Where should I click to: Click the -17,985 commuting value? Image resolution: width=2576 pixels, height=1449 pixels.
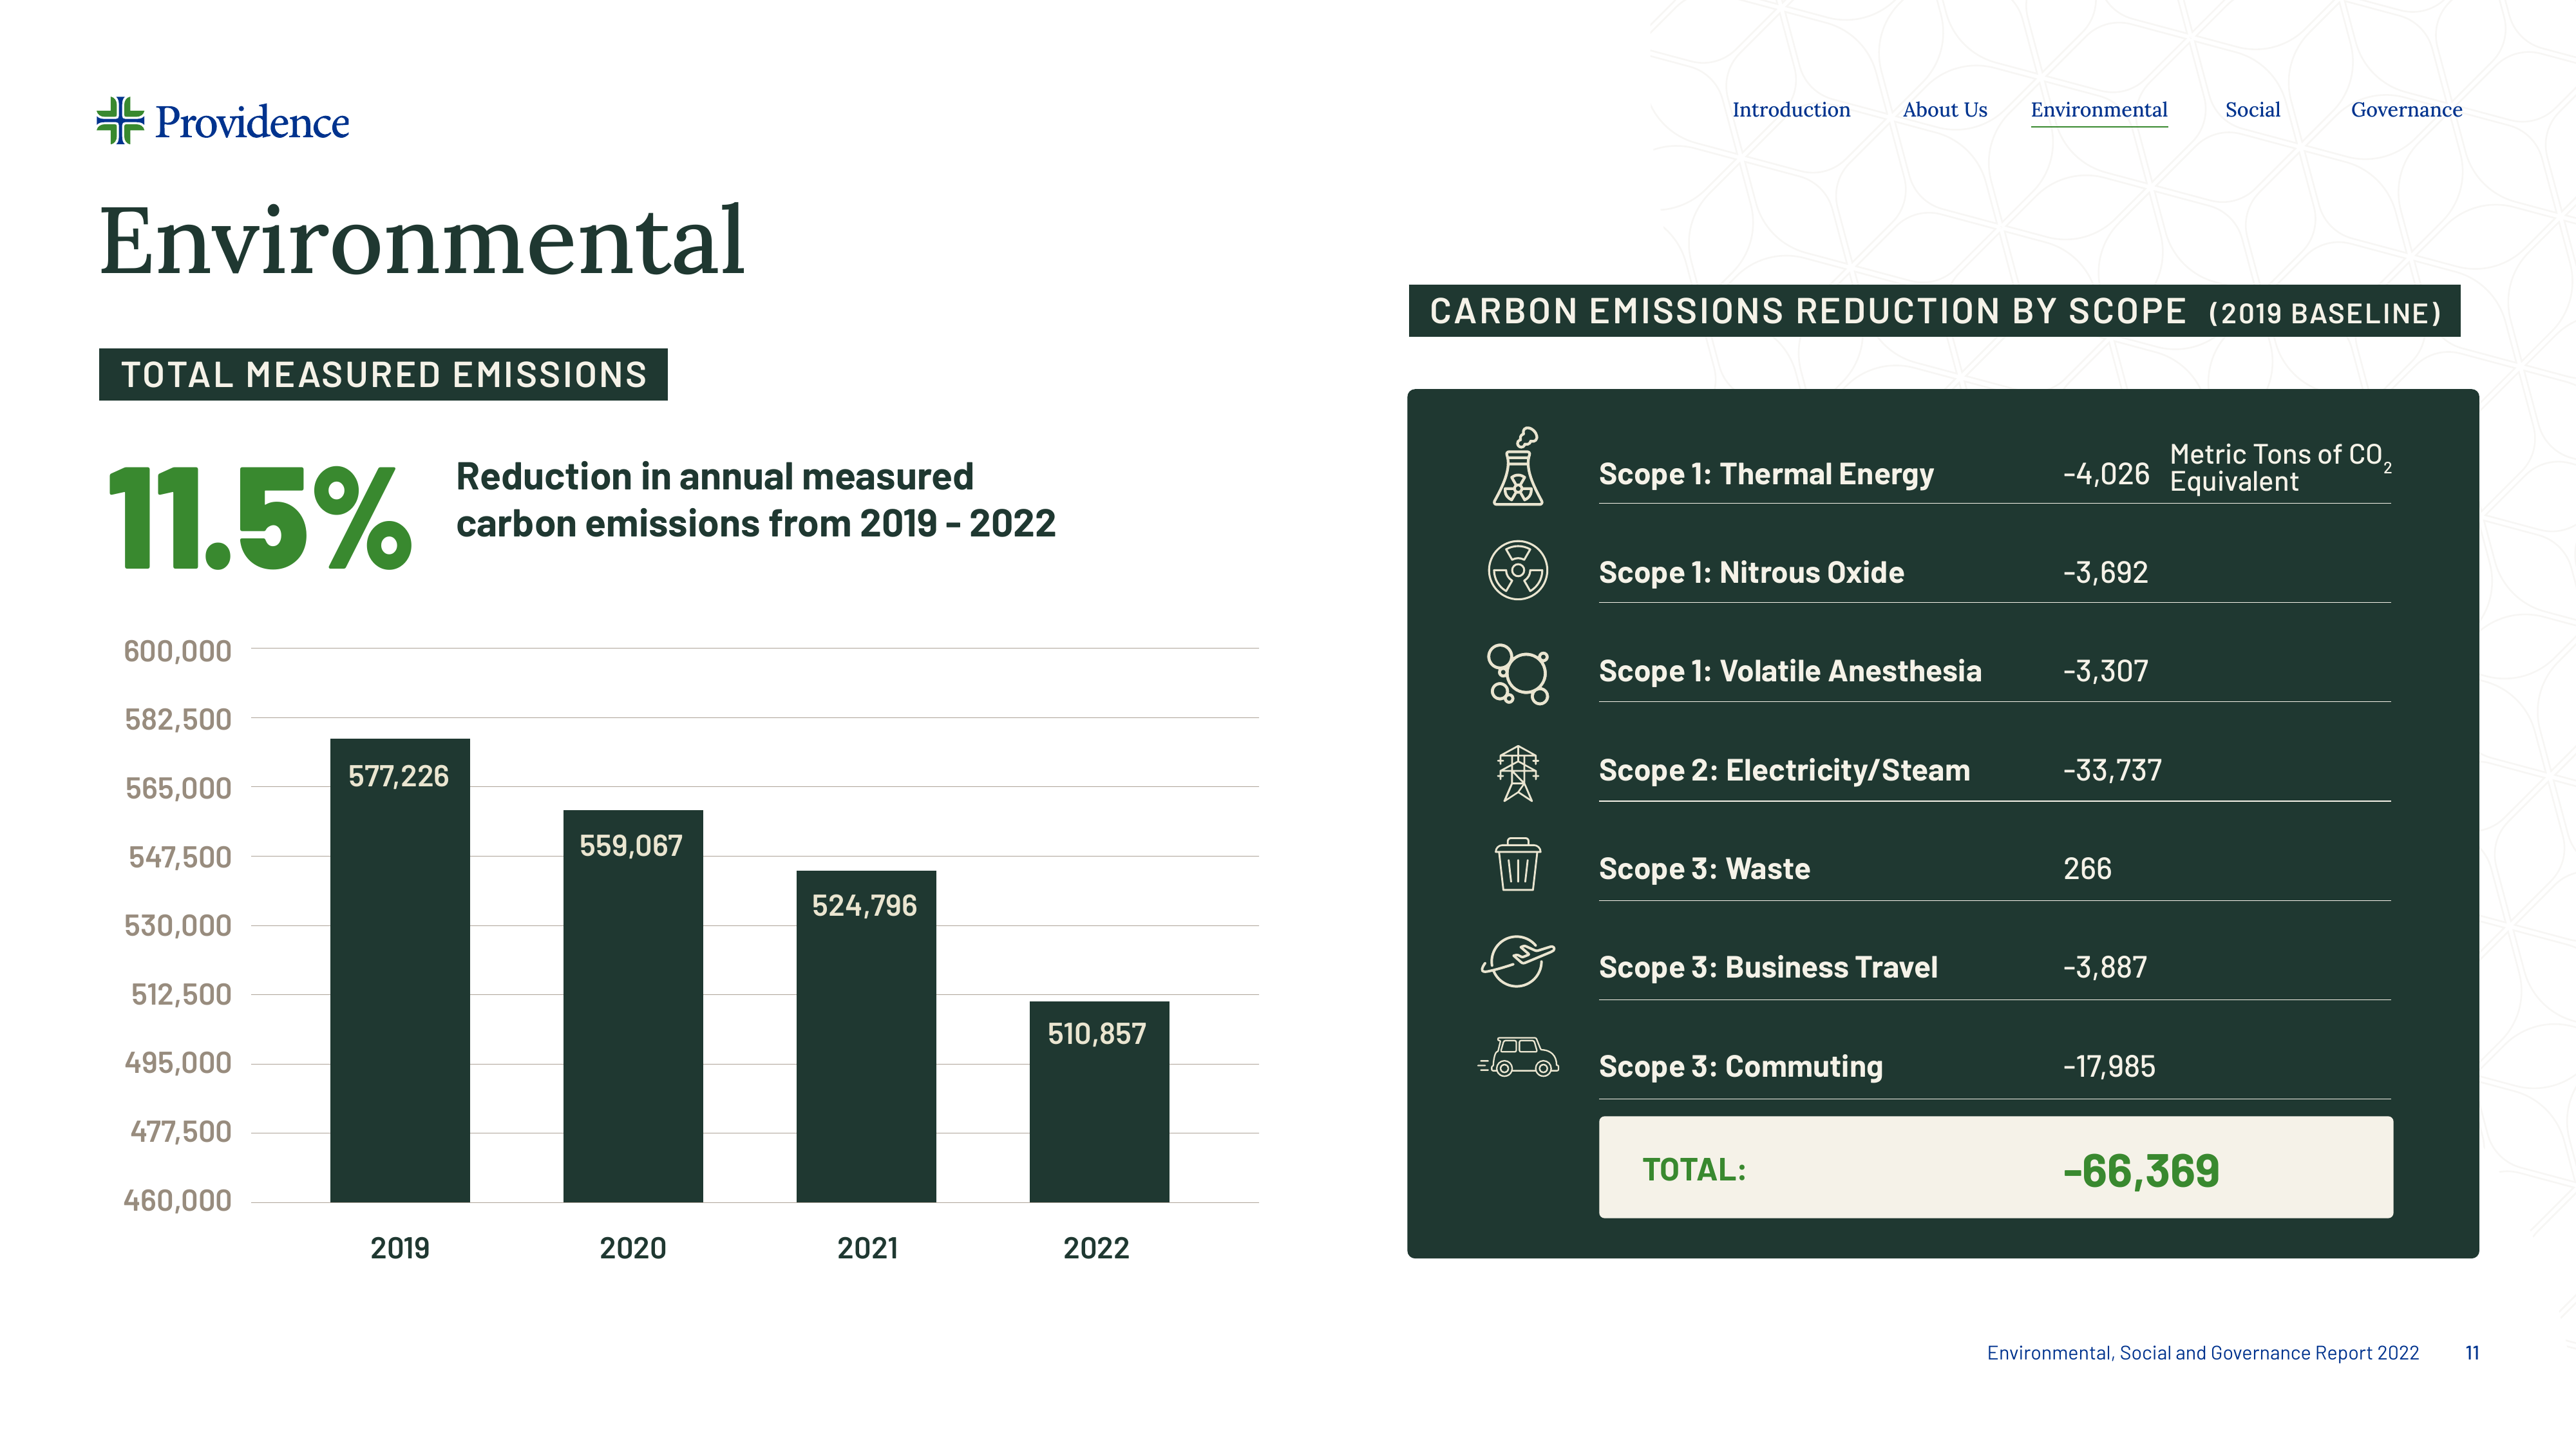2109,1066
